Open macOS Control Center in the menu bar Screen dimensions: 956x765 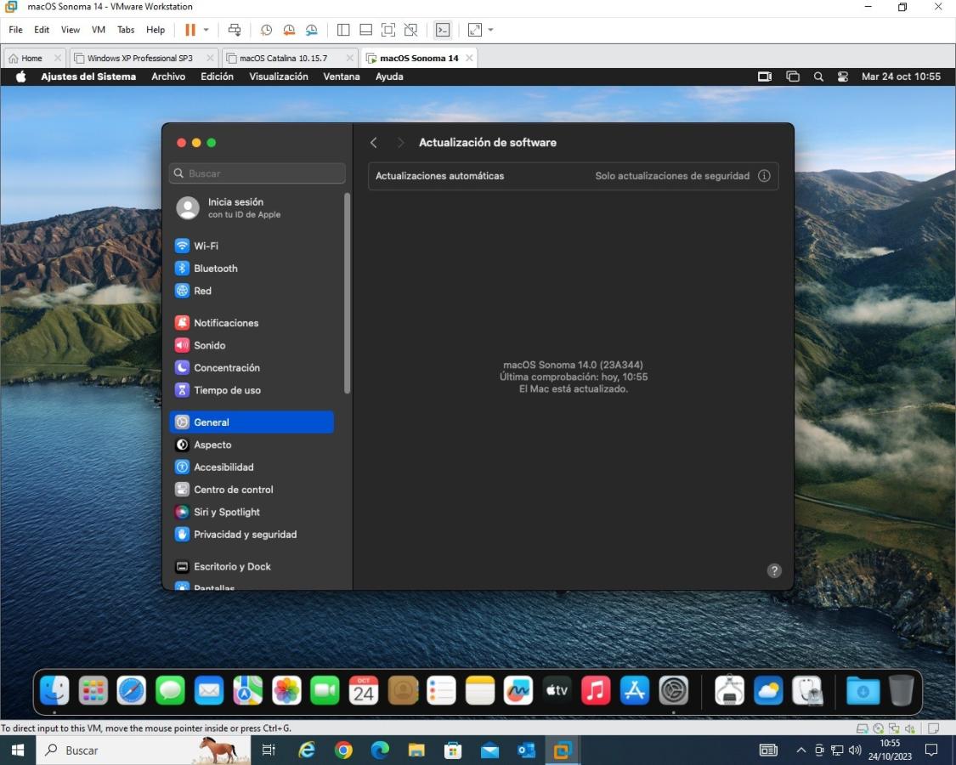843,76
